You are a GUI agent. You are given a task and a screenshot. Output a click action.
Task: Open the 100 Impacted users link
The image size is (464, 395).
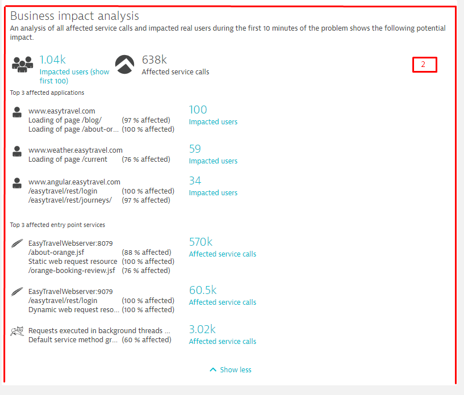coord(213,121)
